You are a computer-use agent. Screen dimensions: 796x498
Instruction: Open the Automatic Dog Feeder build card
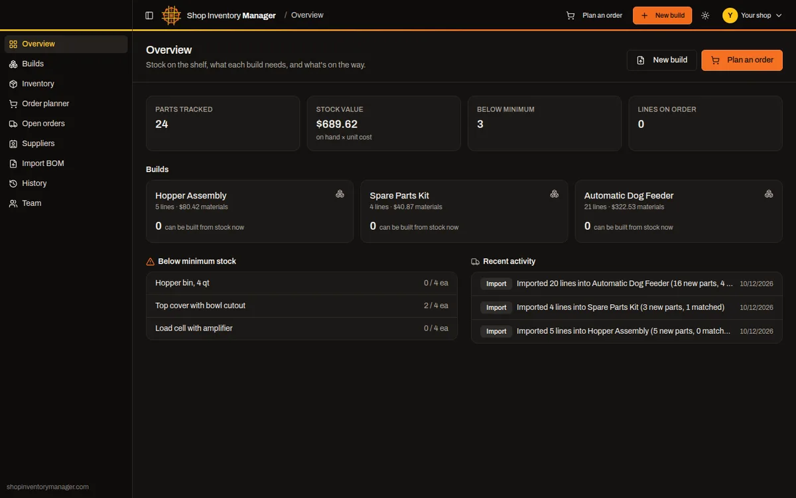679,211
